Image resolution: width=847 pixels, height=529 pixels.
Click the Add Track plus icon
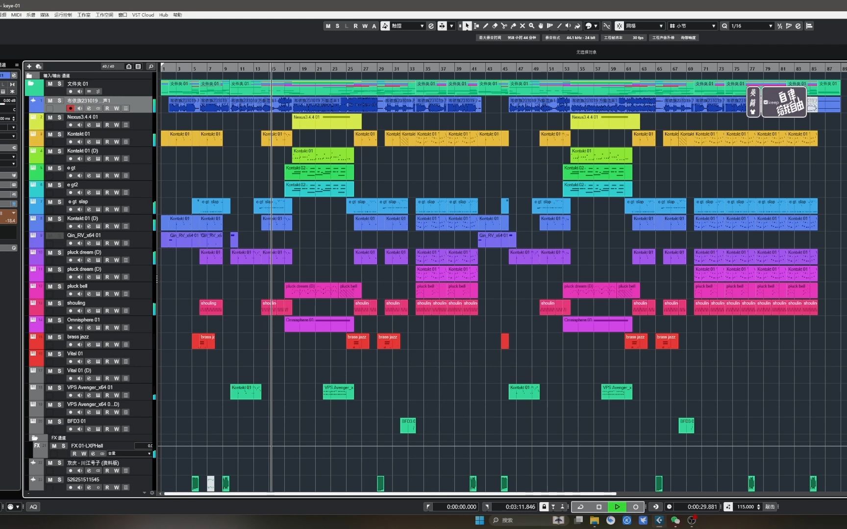tap(29, 66)
